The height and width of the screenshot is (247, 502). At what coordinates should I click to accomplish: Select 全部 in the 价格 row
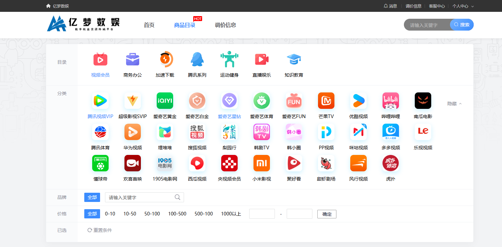point(92,214)
